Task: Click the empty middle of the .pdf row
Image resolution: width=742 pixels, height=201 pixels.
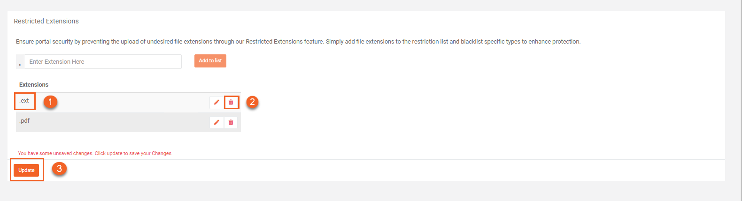Action: click(117, 122)
